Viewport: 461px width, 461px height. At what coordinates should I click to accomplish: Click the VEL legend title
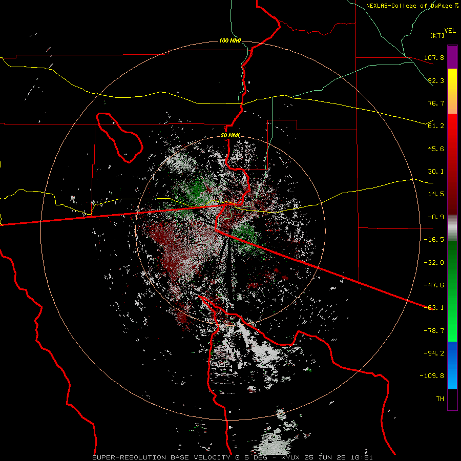[450, 30]
